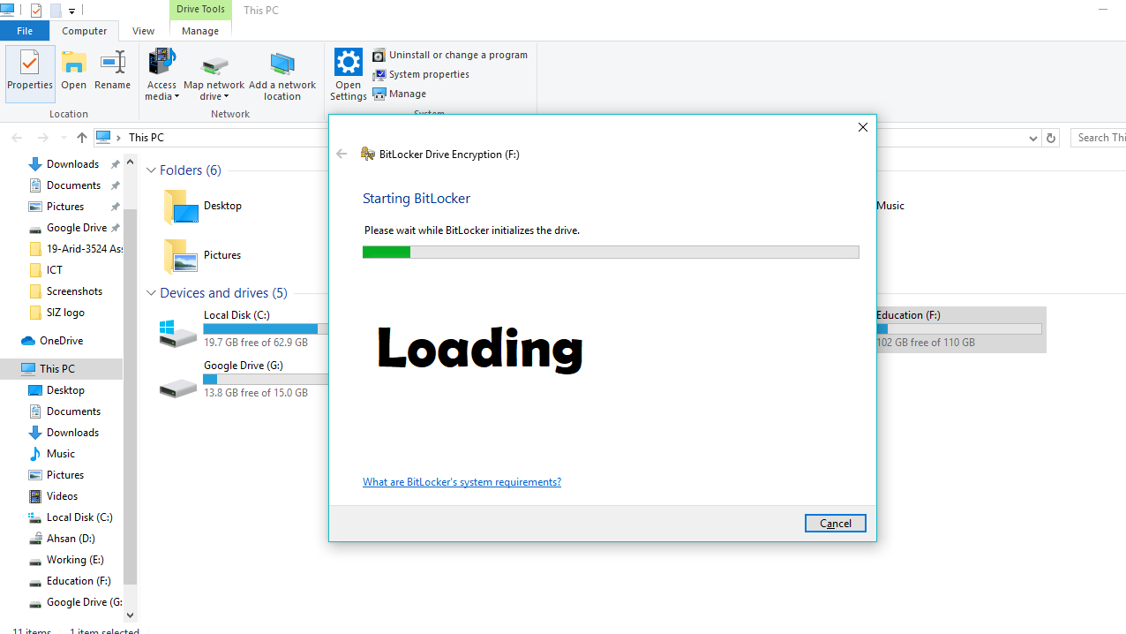Click the BitLocker dialog back arrow
Image resolution: width=1126 pixels, height=634 pixels.
coord(342,154)
